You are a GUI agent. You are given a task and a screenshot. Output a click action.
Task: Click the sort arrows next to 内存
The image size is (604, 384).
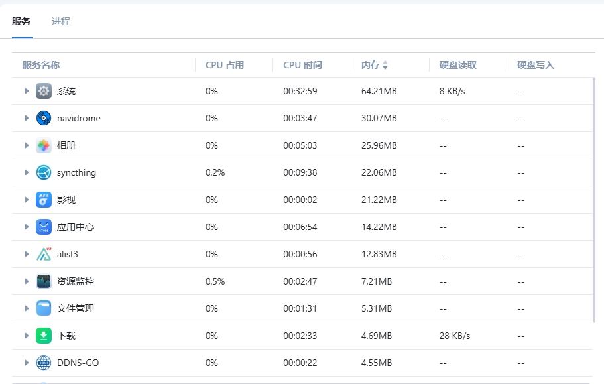[x=385, y=66]
